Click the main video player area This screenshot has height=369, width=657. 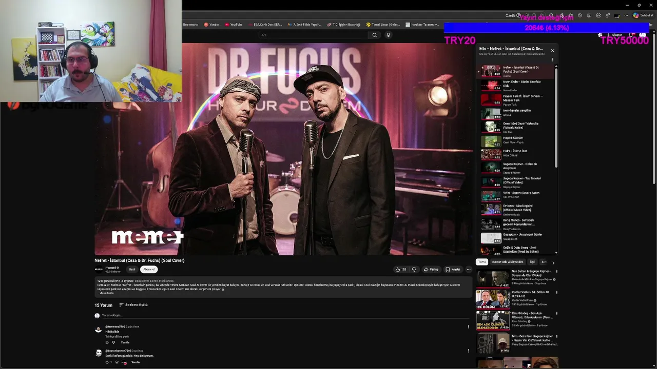tap(284, 149)
